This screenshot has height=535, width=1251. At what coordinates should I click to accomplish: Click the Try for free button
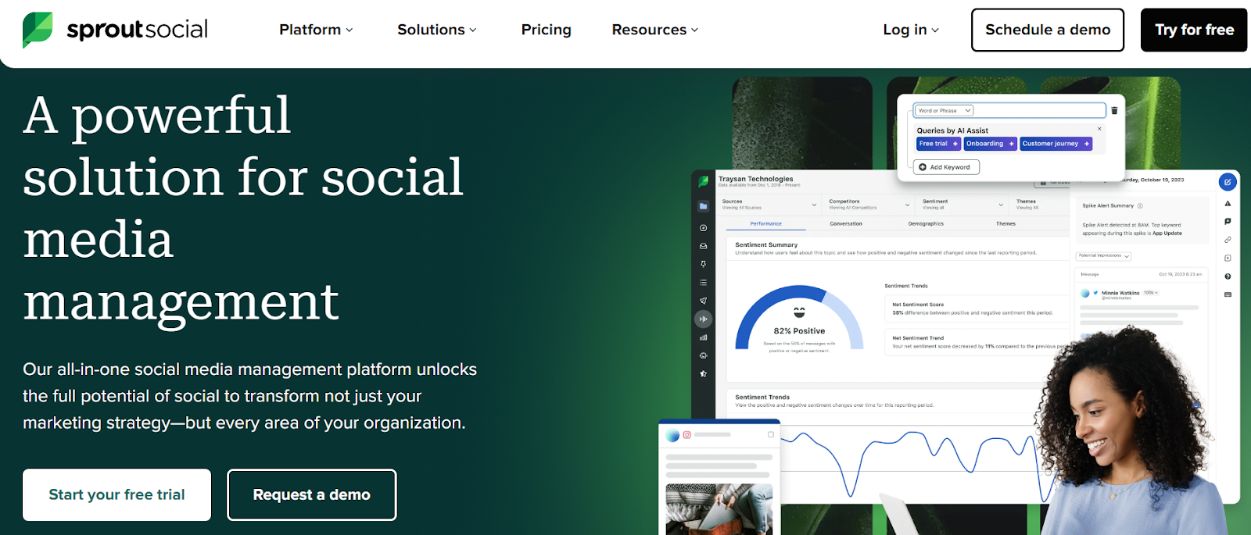click(x=1194, y=30)
